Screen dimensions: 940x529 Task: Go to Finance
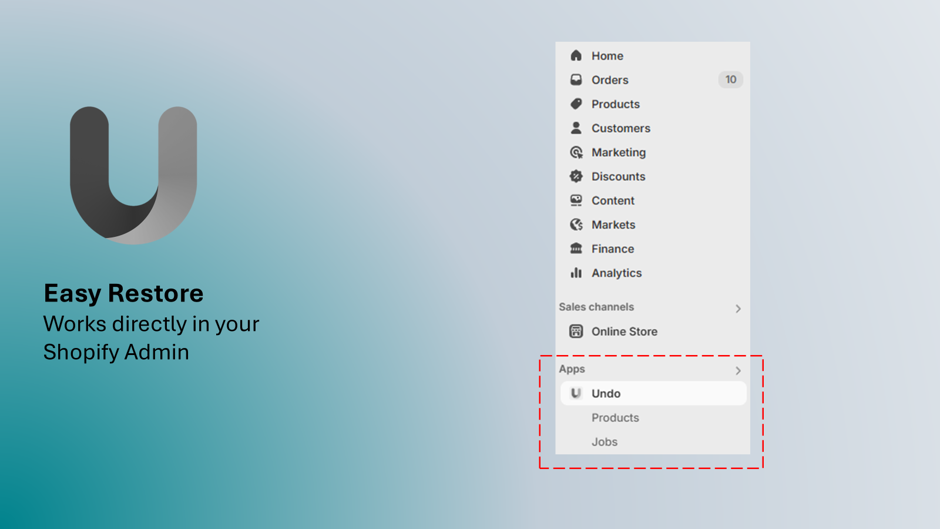(x=613, y=249)
